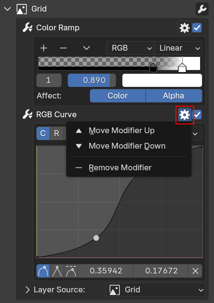Open the Linear interpolation dropdown
The image size is (214, 303).
point(178,48)
